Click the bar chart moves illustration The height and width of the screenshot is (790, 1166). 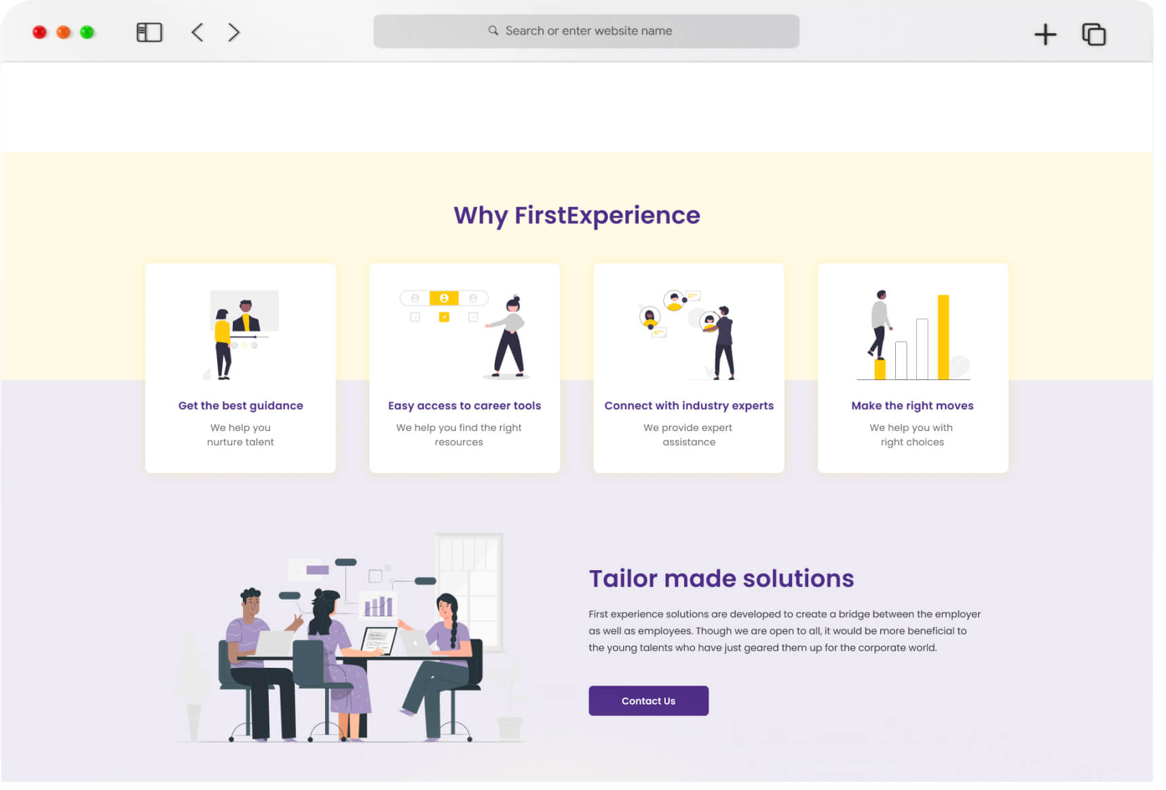pyautogui.click(x=912, y=334)
